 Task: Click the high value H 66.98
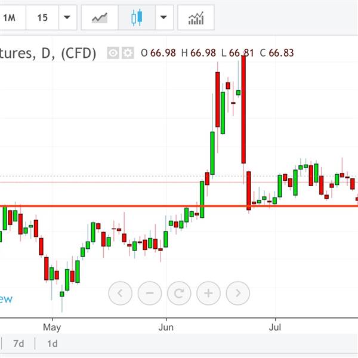[x=199, y=53]
